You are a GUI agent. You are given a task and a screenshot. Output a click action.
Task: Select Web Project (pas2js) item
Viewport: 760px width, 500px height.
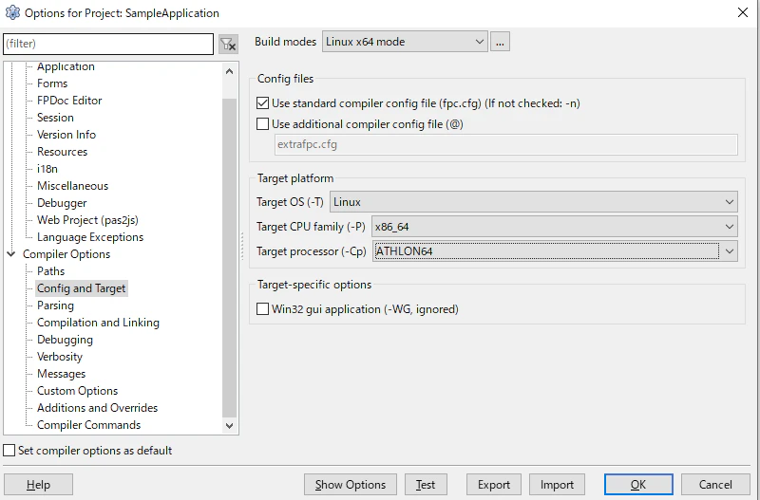(x=87, y=220)
